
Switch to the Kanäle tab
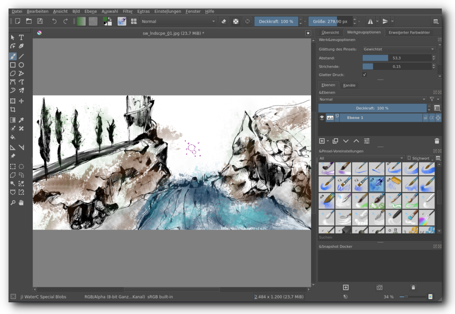pos(349,85)
